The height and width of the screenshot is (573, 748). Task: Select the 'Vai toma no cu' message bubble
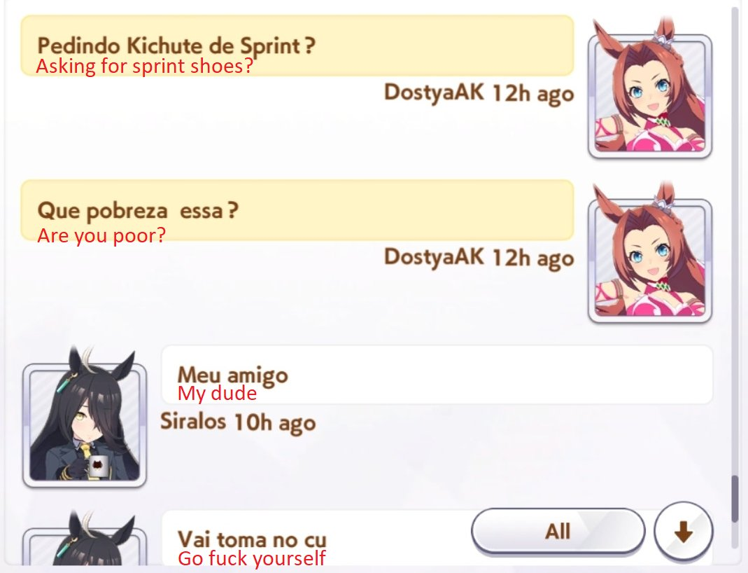point(437,539)
